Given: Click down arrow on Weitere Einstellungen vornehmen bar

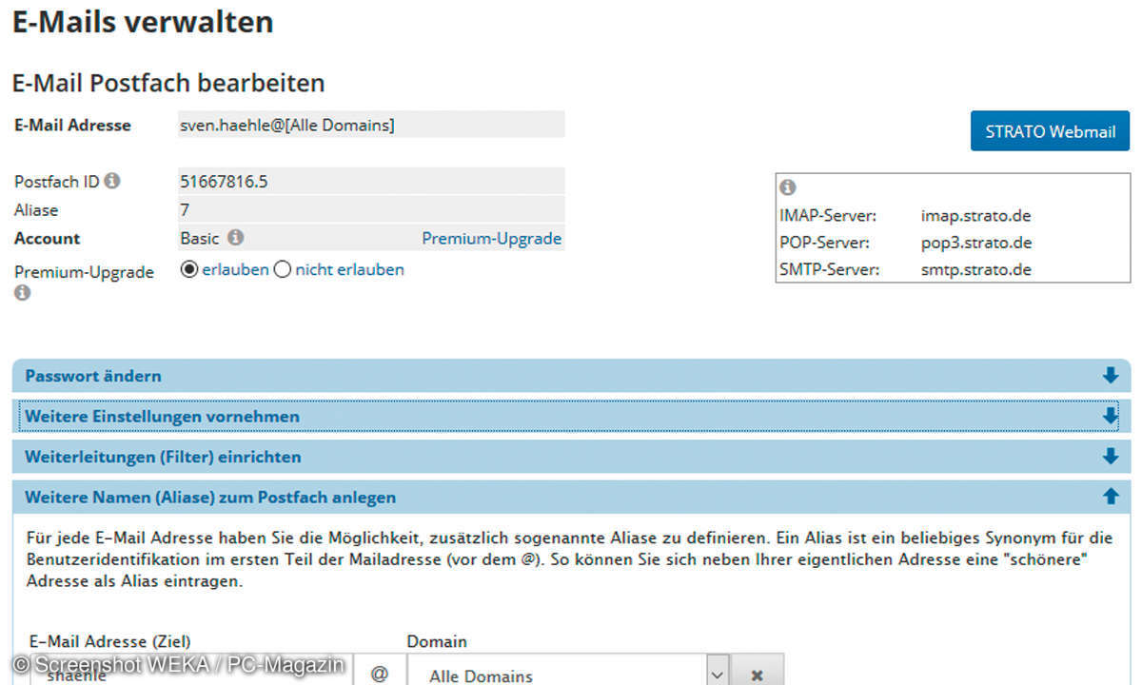Looking at the screenshot, I should 1110,416.
